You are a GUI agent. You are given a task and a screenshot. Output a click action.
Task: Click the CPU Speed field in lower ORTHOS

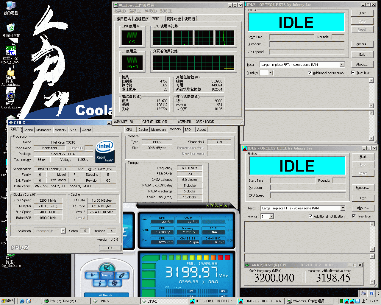point(308,195)
